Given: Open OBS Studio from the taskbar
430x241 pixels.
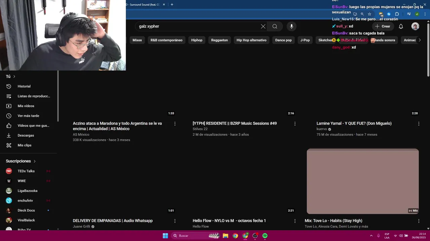Looking at the screenshot, I should [x=255, y=236].
